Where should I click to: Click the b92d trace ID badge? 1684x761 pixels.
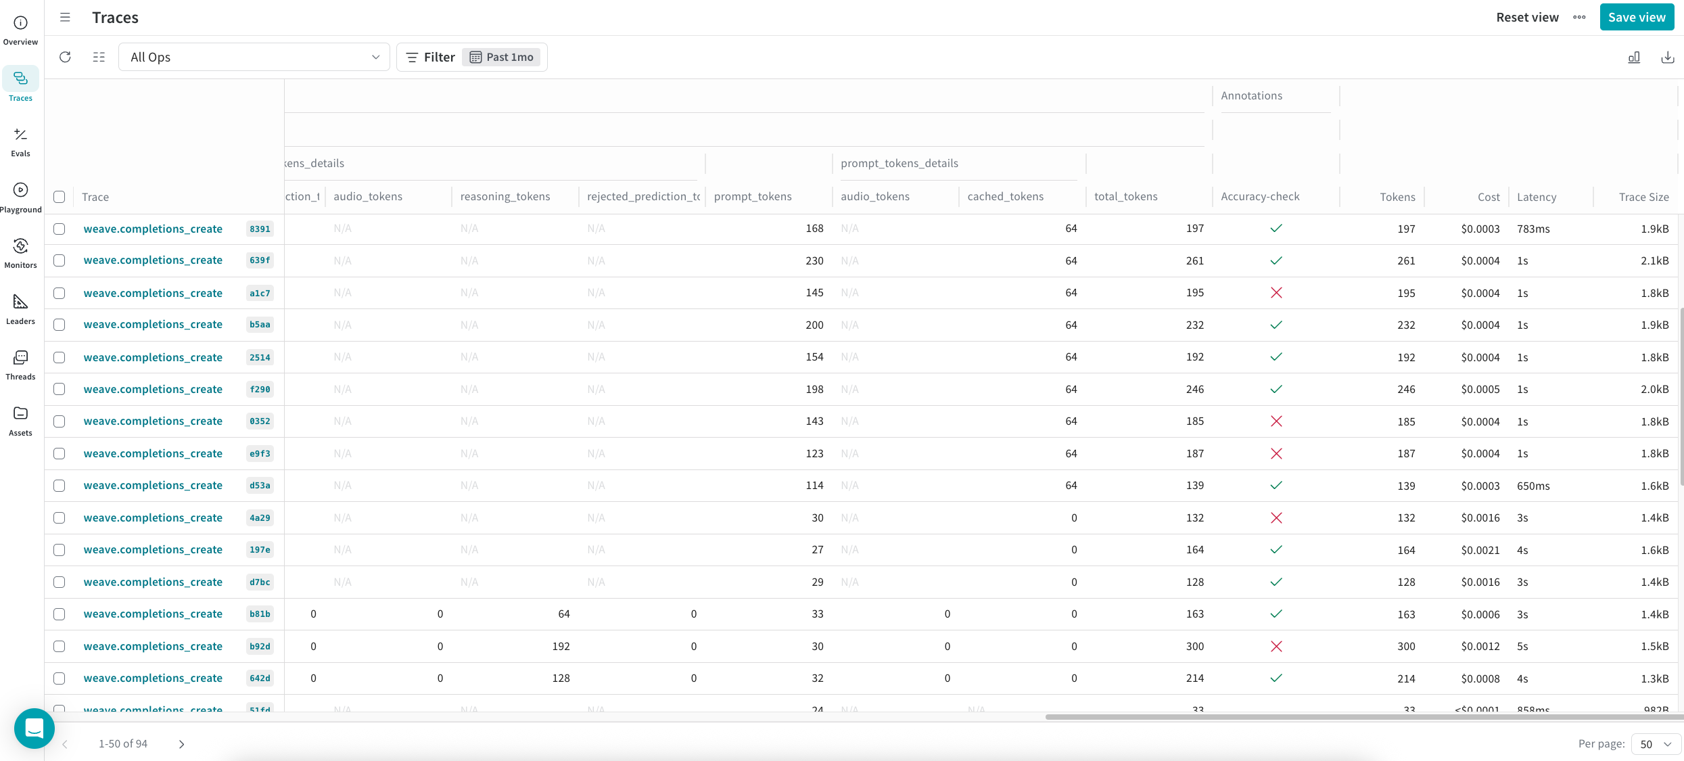260,646
